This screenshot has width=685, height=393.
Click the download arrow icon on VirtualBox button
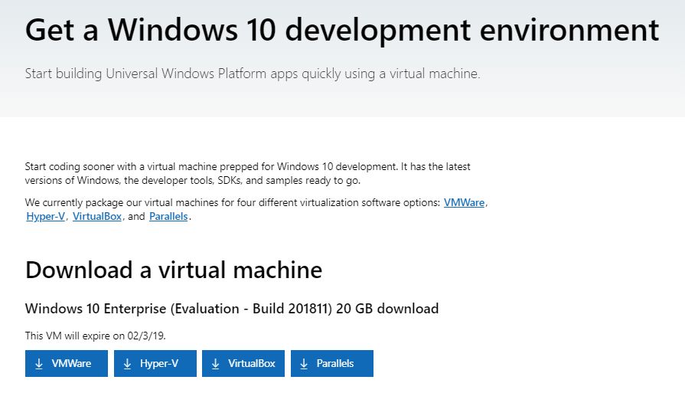[x=216, y=364]
